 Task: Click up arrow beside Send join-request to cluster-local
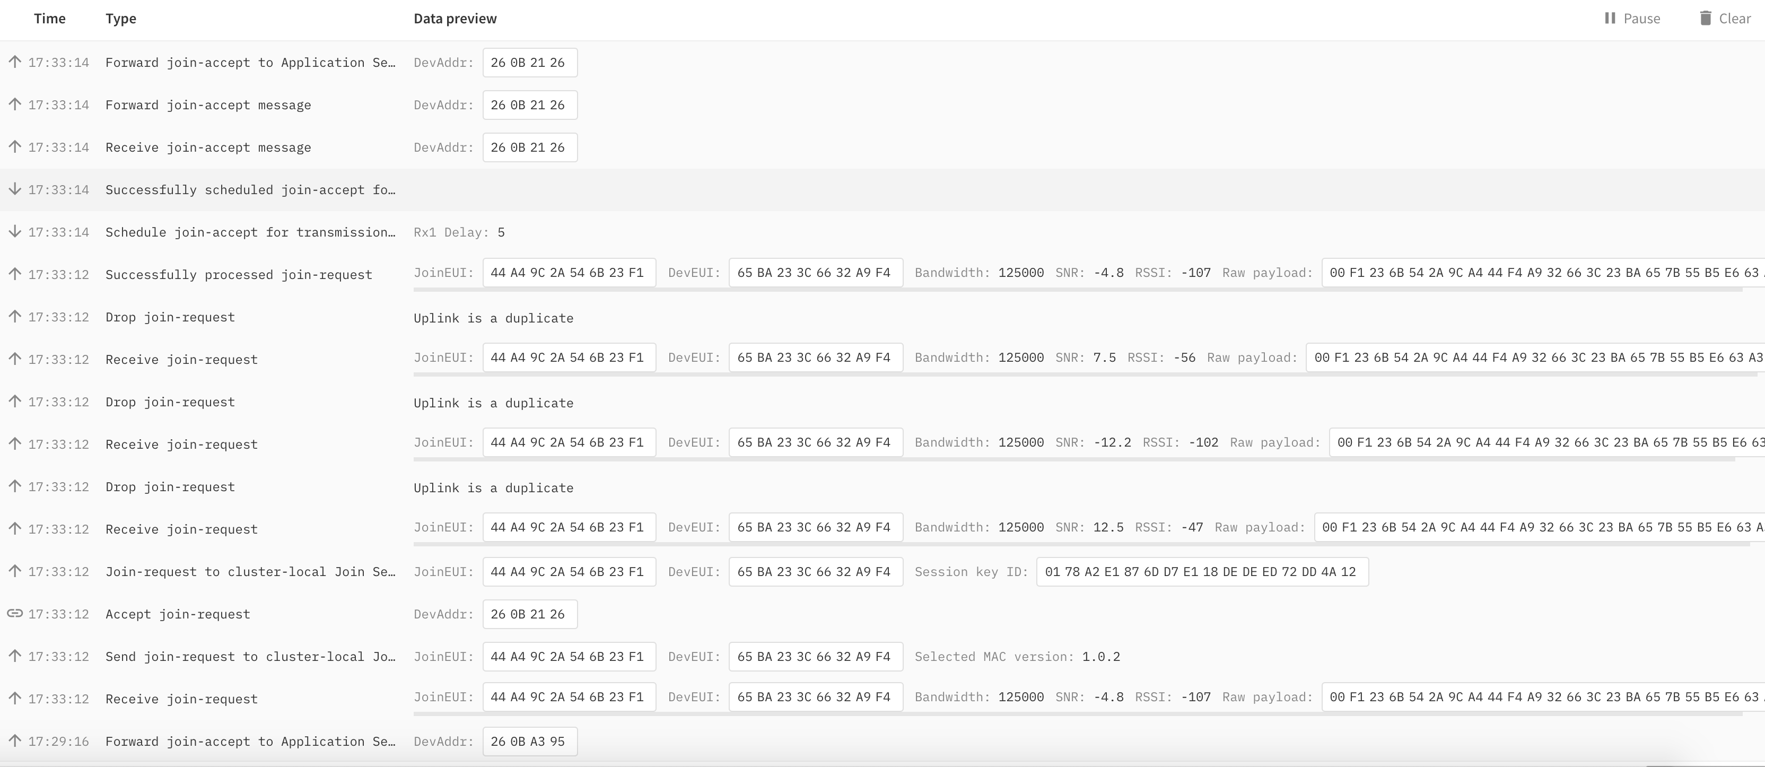[15, 656]
